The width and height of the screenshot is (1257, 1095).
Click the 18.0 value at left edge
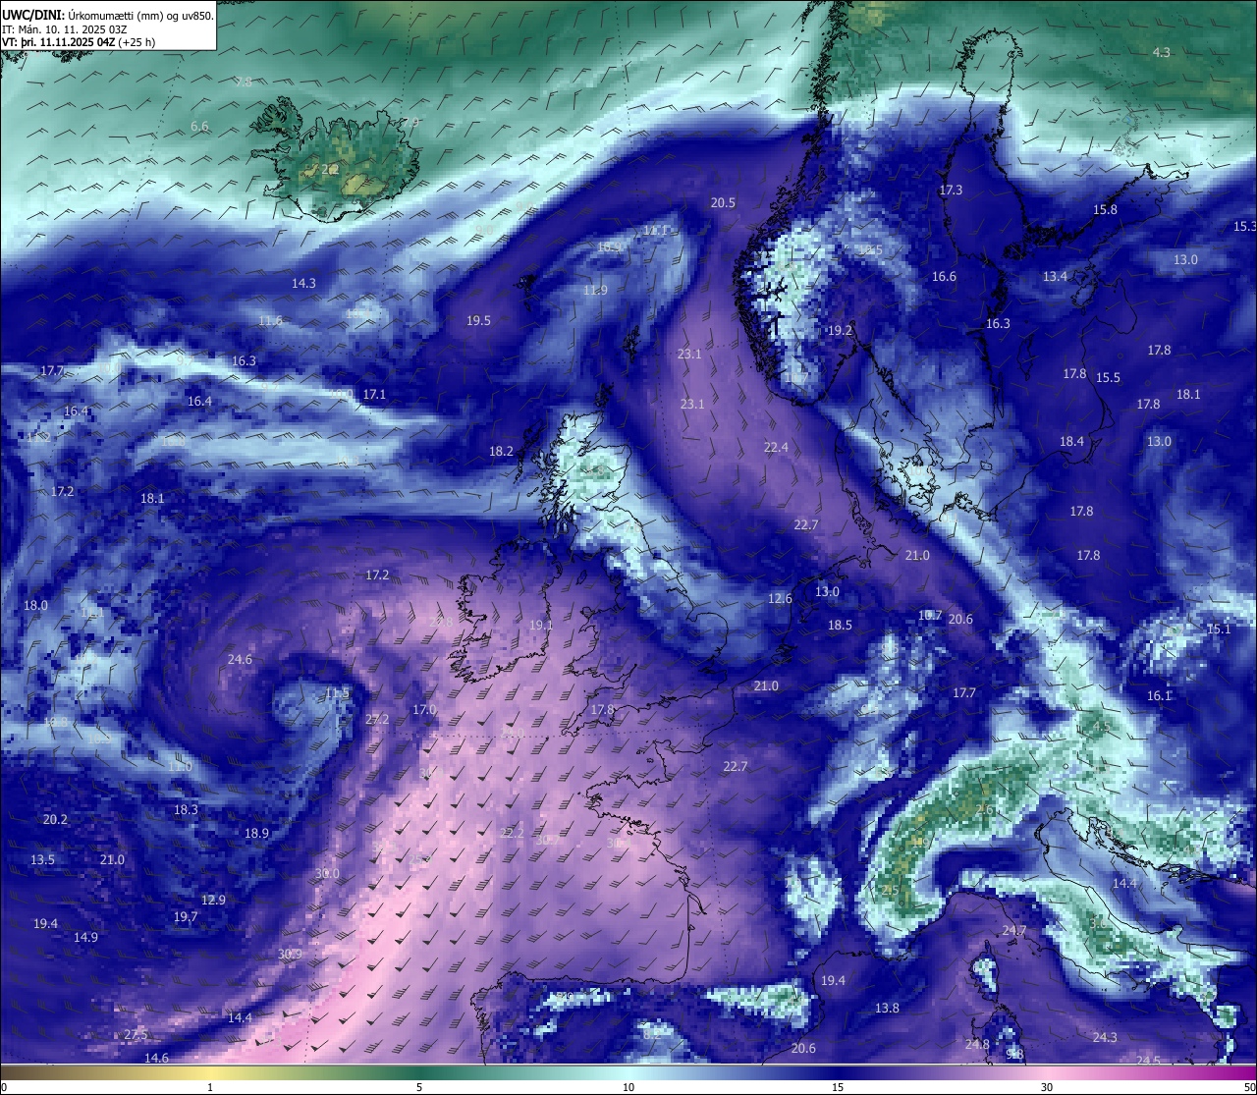click(x=35, y=605)
